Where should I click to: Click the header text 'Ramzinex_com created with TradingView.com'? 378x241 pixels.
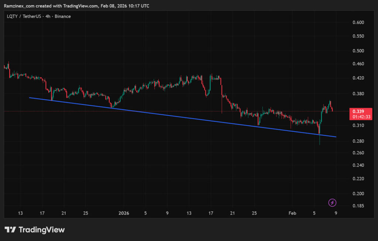51,6
